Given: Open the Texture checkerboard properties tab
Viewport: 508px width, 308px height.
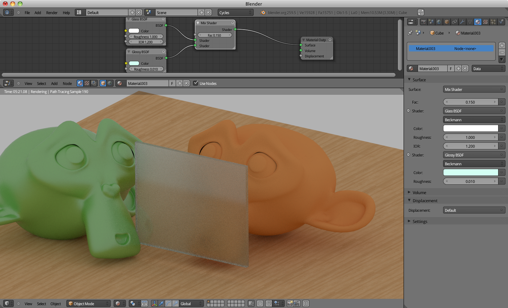Looking at the screenshot, I should [x=485, y=22].
